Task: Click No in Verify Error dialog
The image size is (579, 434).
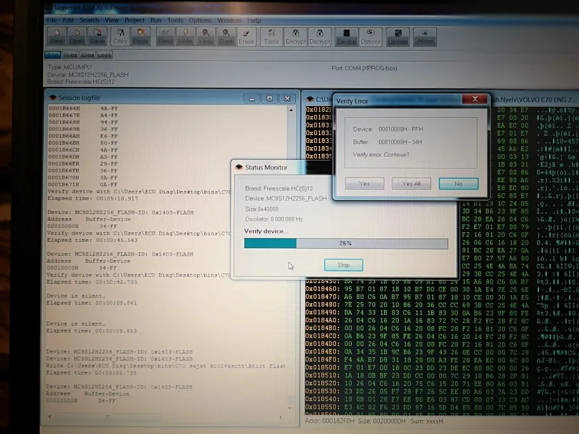Action: tap(458, 183)
